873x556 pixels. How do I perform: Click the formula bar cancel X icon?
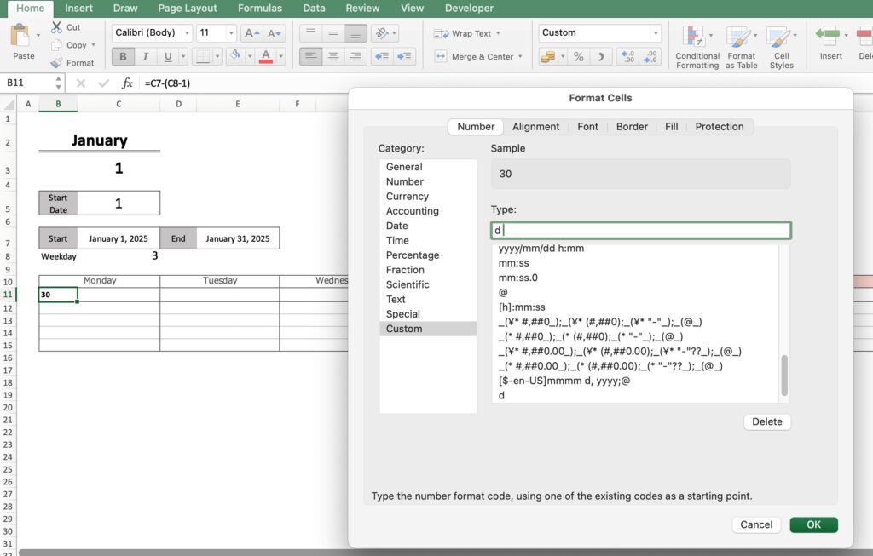[x=81, y=83]
